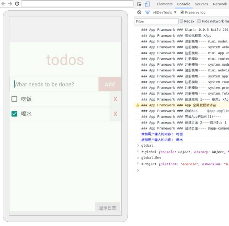Click the log 增加用户输入的内容： 喝水
This screenshot has height=226, width=229.
click(x=162, y=140)
